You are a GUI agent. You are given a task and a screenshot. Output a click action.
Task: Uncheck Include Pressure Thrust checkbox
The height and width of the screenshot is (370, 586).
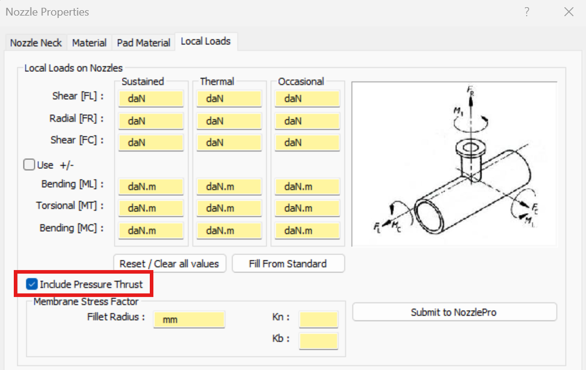[x=32, y=284]
